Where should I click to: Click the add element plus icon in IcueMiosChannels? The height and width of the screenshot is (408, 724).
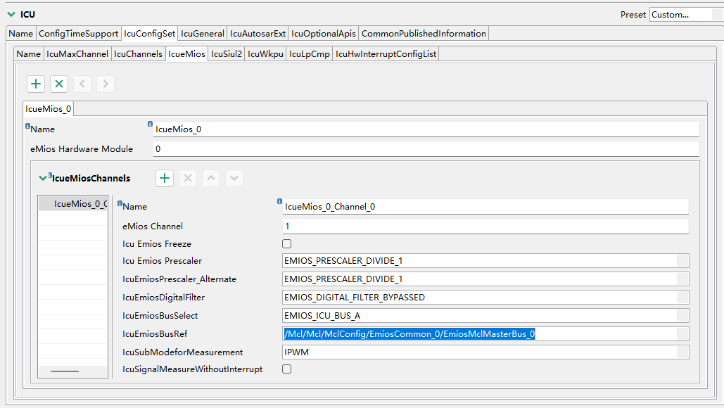(164, 178)
